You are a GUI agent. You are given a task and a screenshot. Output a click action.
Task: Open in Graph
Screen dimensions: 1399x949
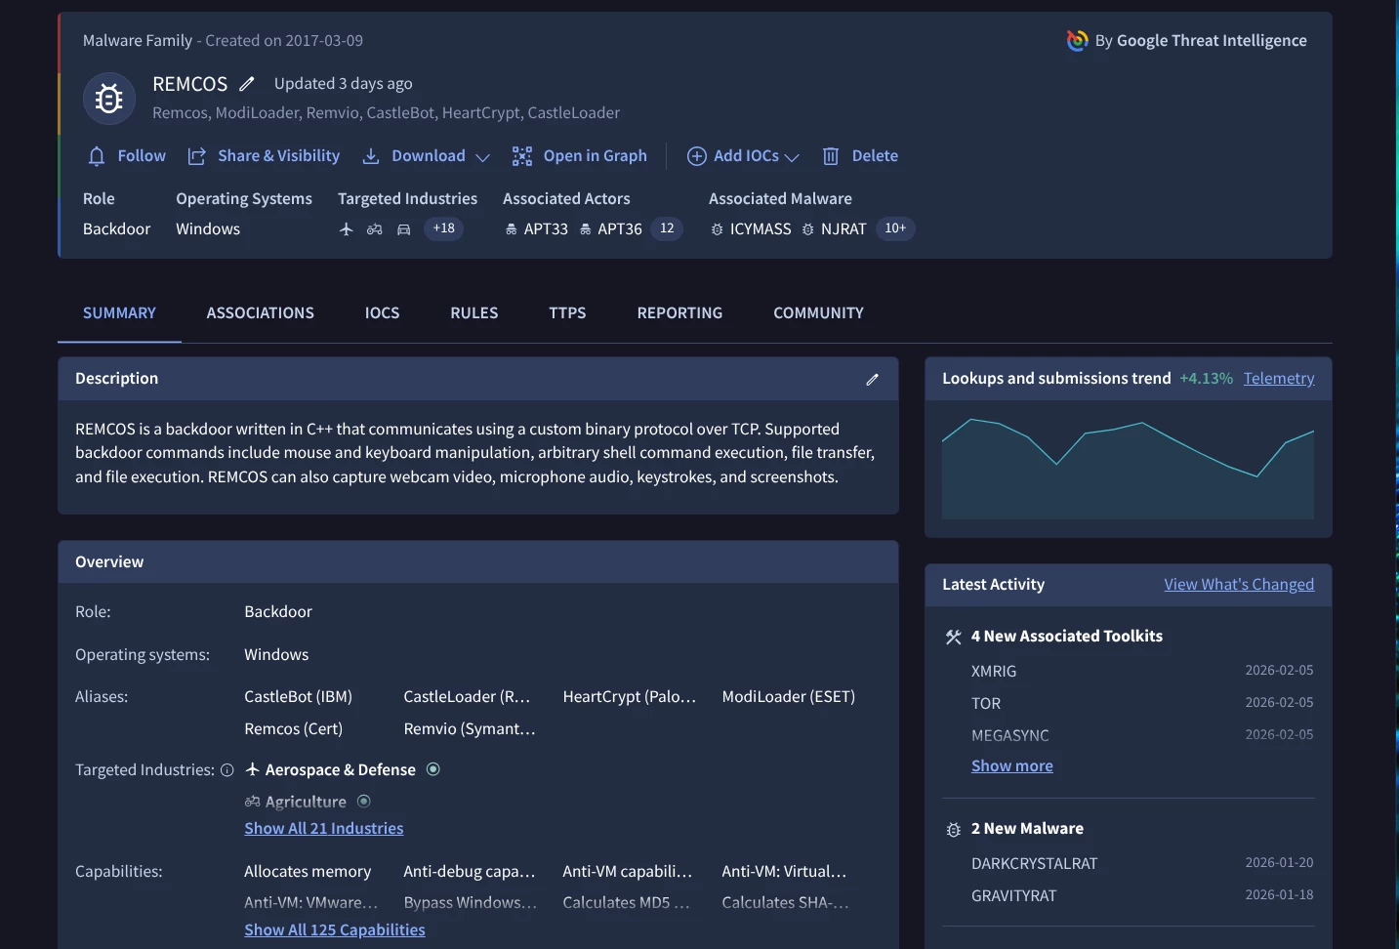[580, 156]
